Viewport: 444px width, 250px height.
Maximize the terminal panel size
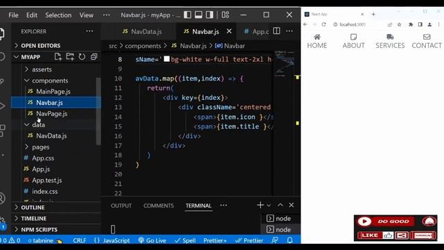[x=280, y=205]
